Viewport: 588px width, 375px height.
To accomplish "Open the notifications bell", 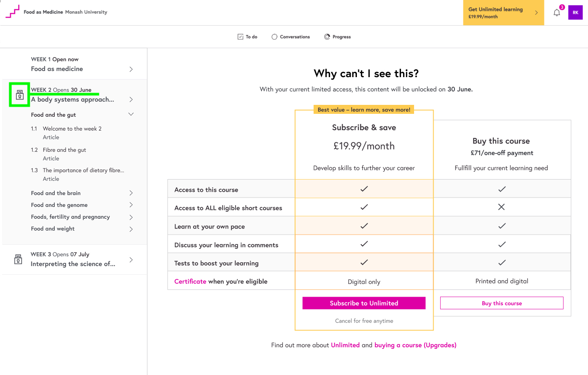I will pyautogui.click(x=557, y=13).
